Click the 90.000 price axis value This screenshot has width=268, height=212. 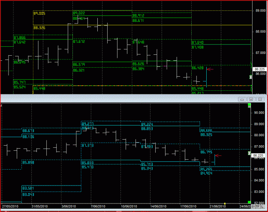pos(259,113)
